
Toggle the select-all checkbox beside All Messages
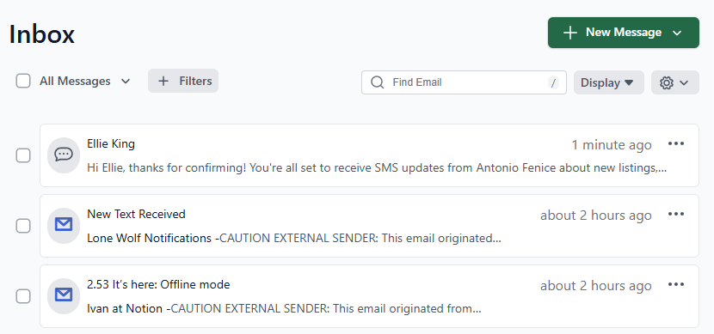(x=23, y=82)
